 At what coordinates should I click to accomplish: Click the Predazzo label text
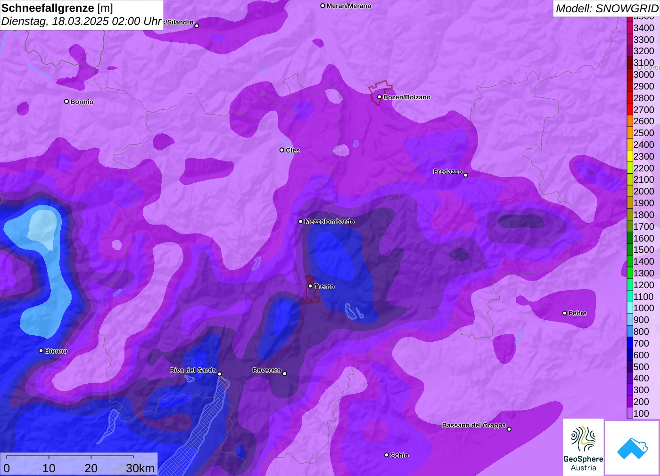coord(448,171)
